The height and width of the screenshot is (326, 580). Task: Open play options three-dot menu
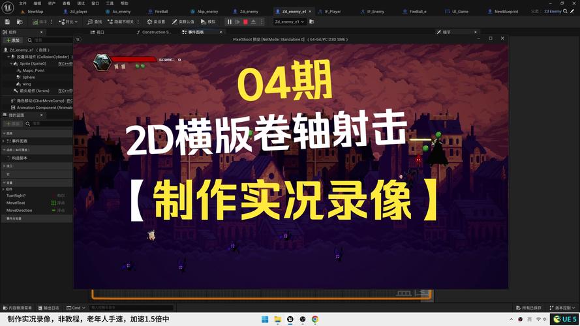pos(262,22)
